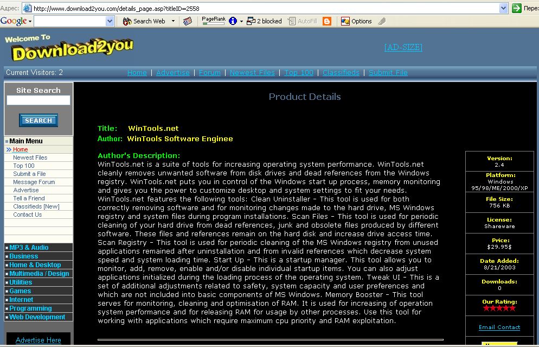
Task: Click the highlighter pen icon
Action: pos(382,21)
